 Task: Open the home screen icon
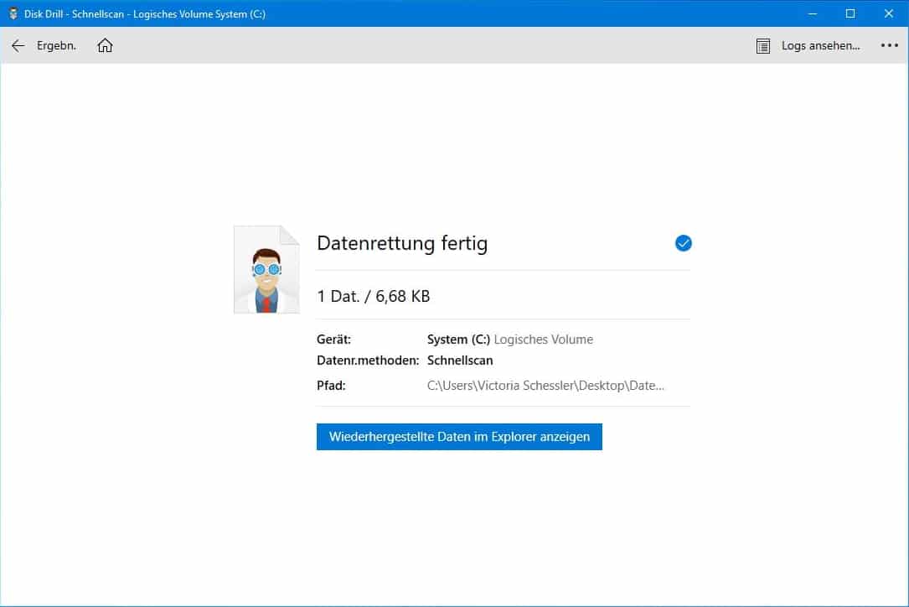coord(105,45)
